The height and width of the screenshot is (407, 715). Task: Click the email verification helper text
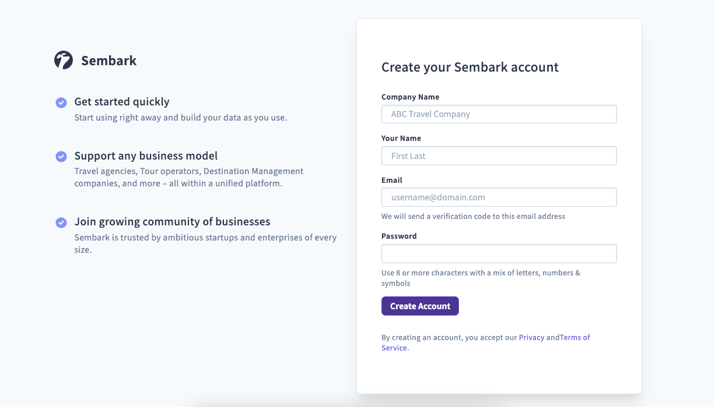click(x=473, y=216)
